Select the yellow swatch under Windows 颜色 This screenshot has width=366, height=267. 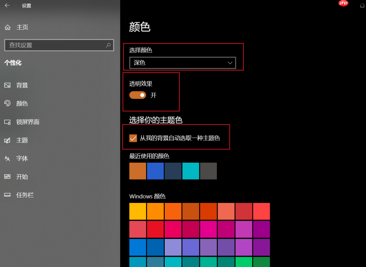(138, 211)
